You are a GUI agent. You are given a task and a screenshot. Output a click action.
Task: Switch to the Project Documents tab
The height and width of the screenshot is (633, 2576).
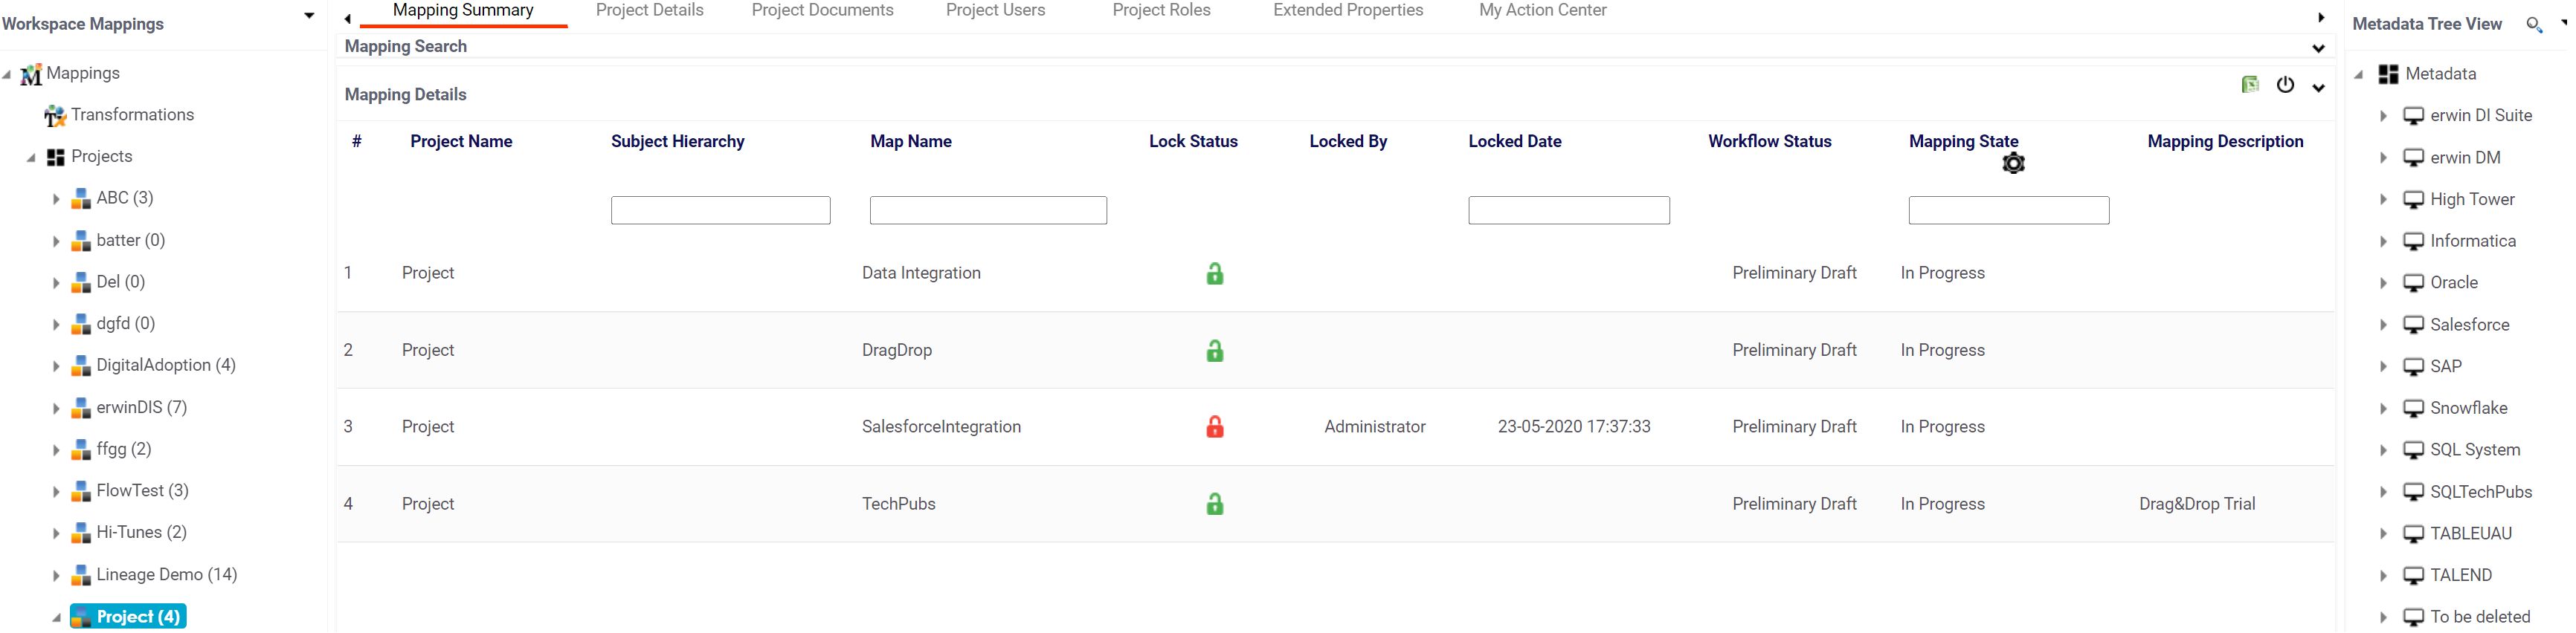pyautogui.click(x=822, y=11)
